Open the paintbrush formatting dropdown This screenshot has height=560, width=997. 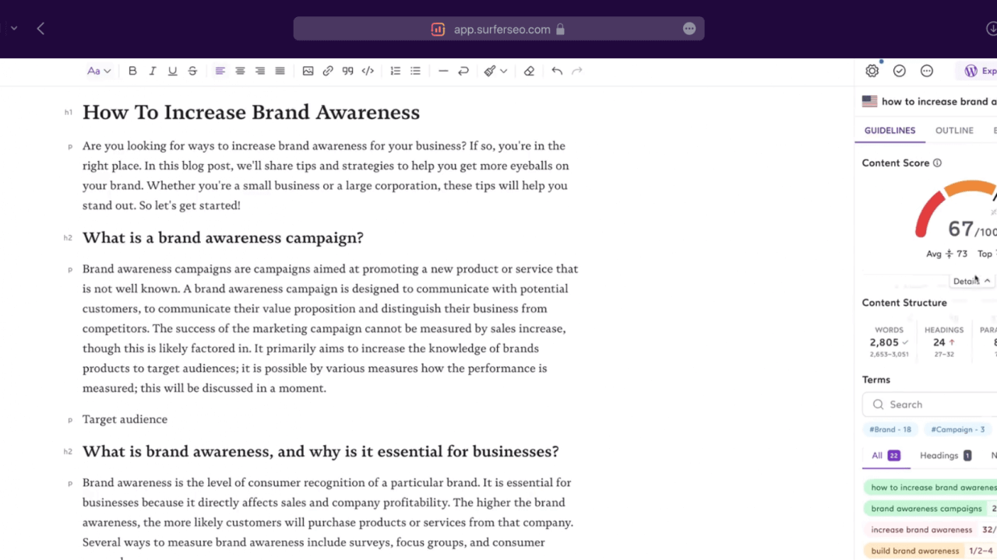[494, 71]
